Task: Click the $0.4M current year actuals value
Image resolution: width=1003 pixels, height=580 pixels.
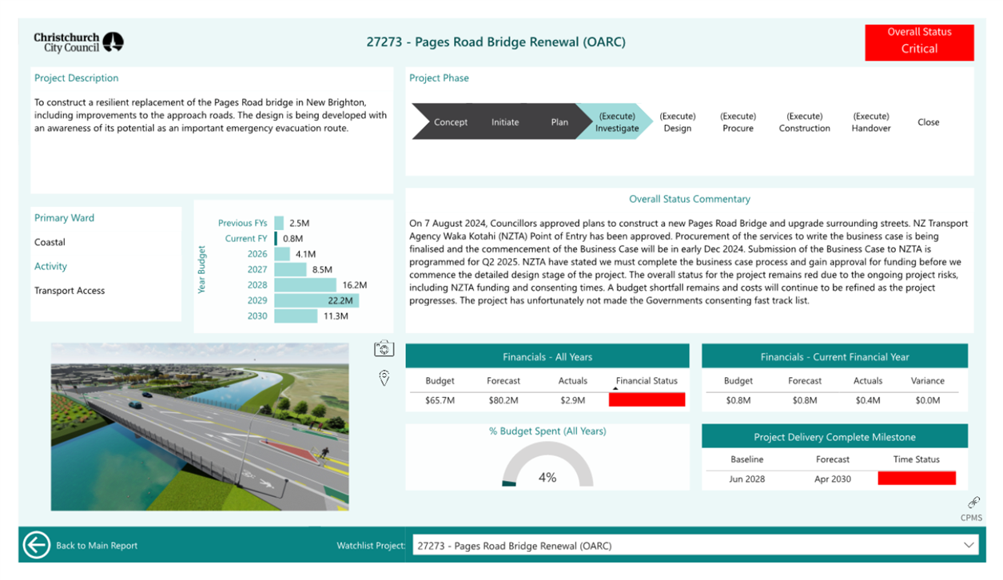Action: (867, 400)
